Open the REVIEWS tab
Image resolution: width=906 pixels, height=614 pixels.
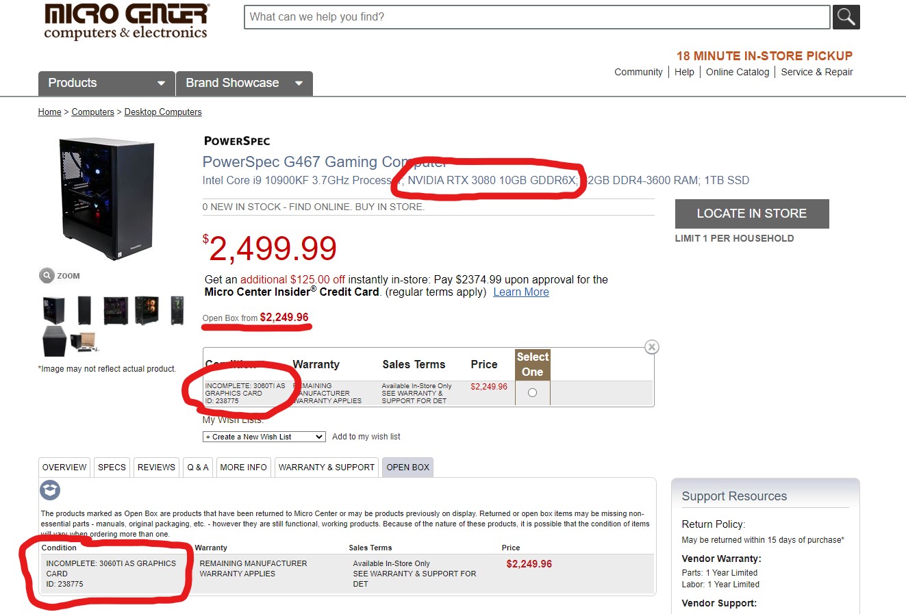point(156,467)
